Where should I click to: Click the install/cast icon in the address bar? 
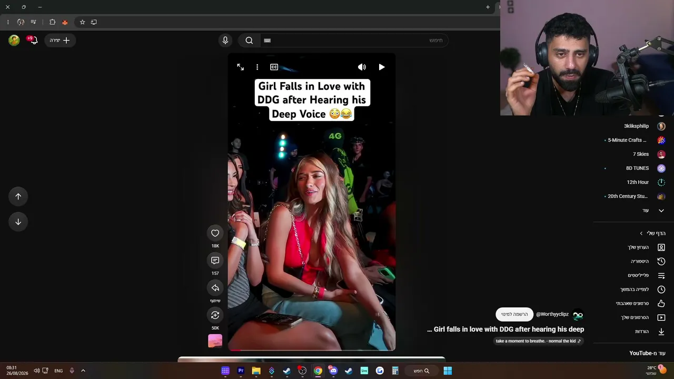(94, 22)
